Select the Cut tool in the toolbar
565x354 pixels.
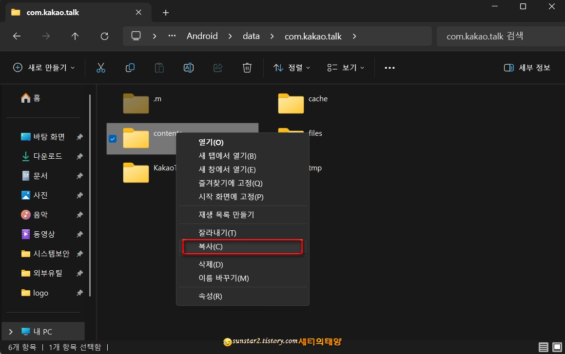point(101,68)
